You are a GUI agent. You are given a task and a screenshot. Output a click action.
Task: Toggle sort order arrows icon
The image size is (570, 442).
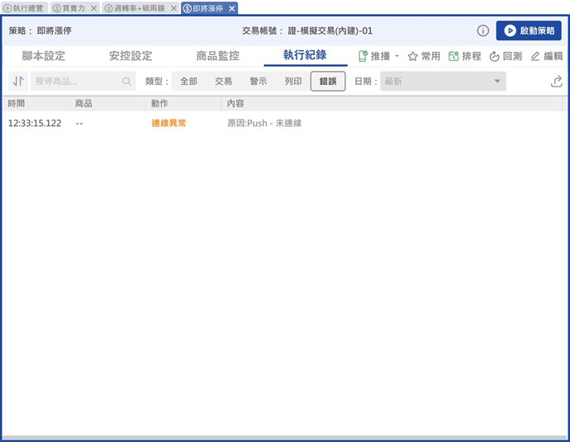coord(18,81)
